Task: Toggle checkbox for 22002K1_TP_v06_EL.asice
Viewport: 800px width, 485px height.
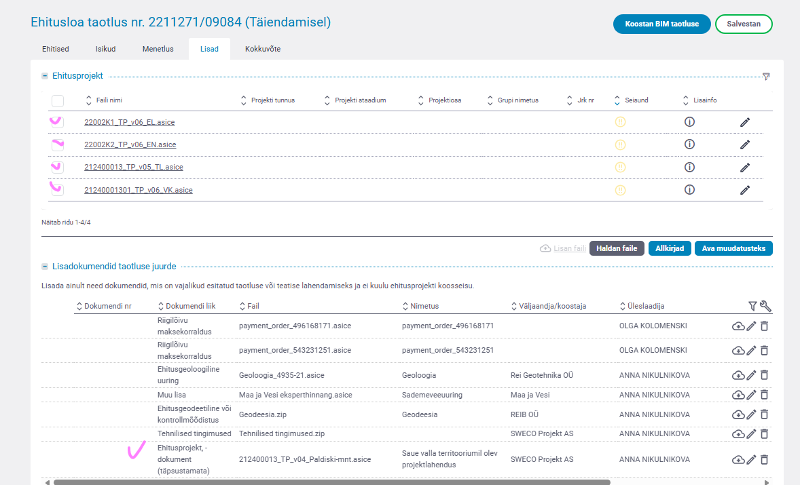Action: click(x=58, y=122)
